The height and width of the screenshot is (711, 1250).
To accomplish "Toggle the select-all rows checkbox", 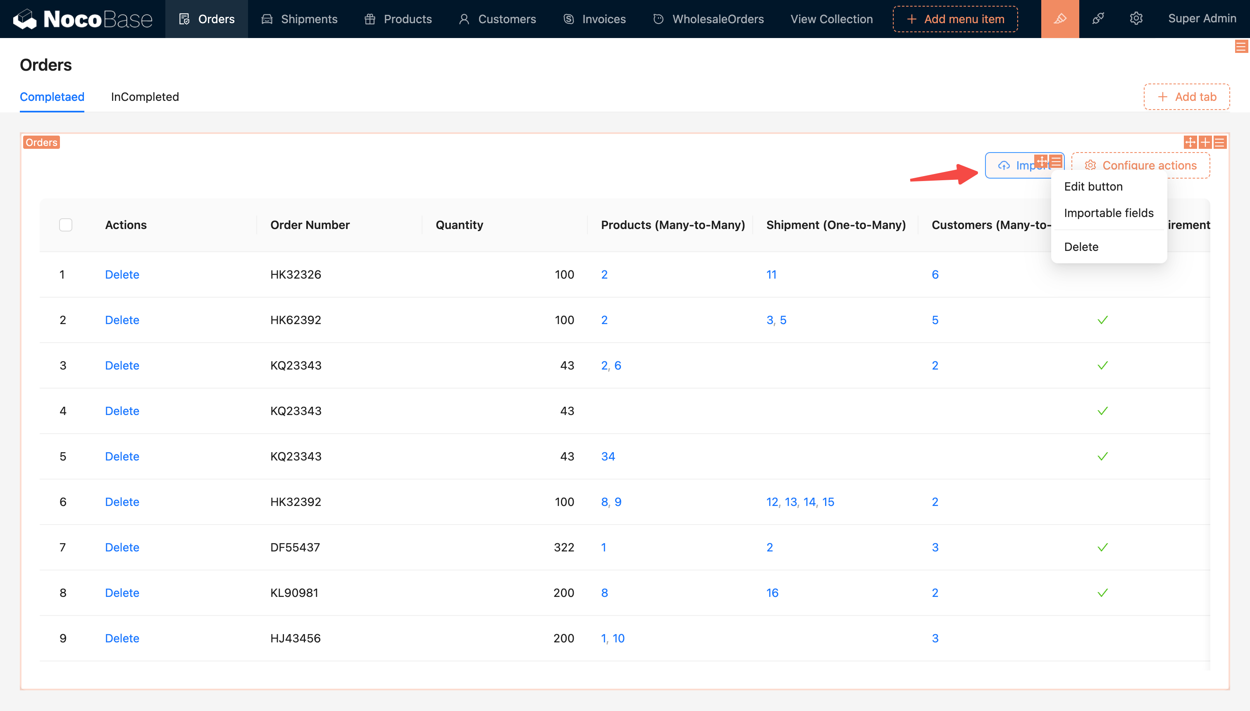I will pos(65,224).
